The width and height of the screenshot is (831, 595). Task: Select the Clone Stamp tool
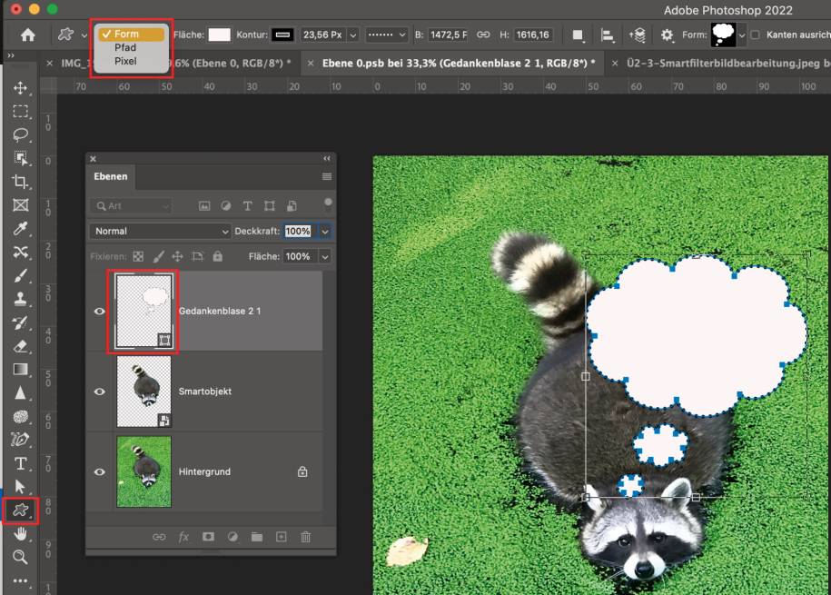(20, 299)
